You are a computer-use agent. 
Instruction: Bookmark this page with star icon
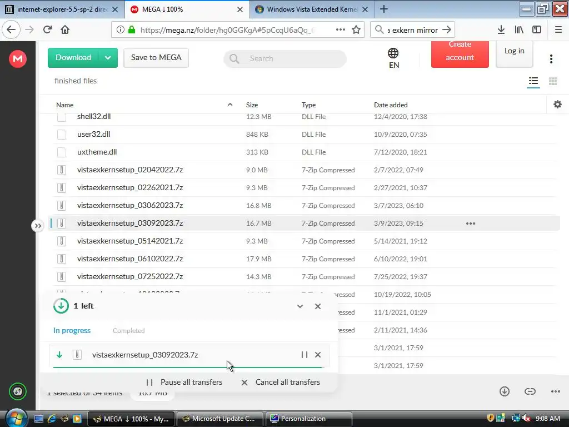356,30
